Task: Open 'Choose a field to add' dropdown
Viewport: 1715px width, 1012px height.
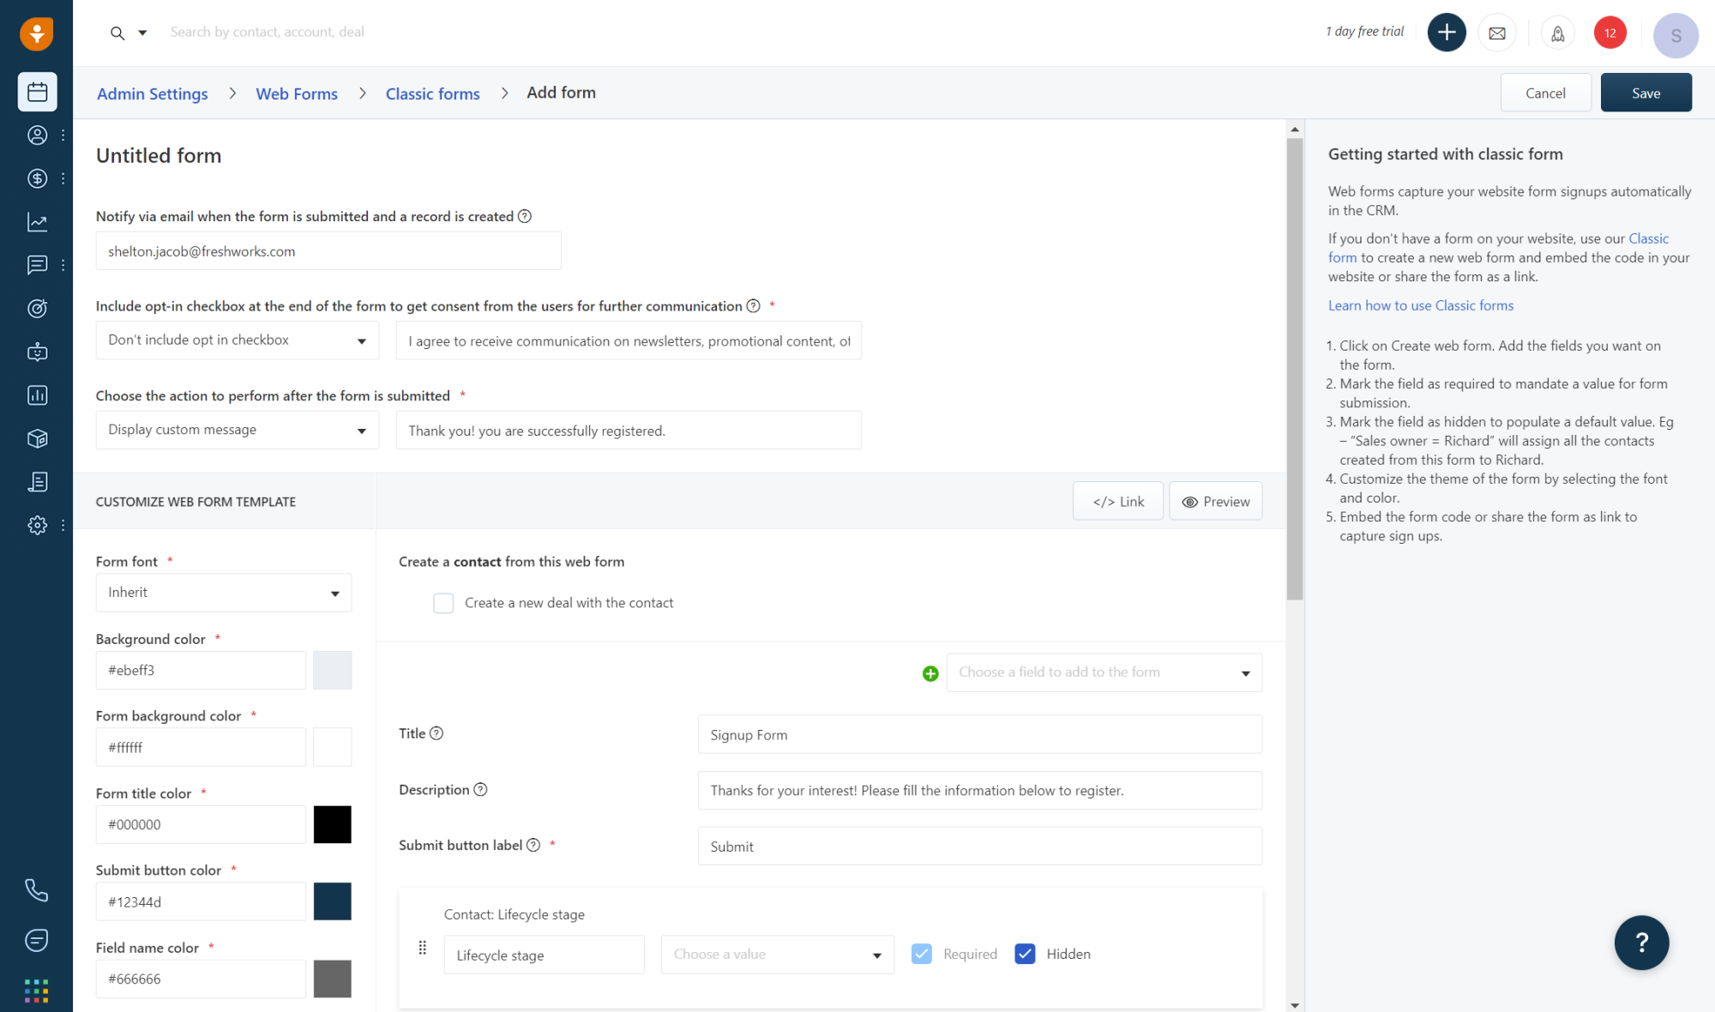Action: coord(1104,672)
